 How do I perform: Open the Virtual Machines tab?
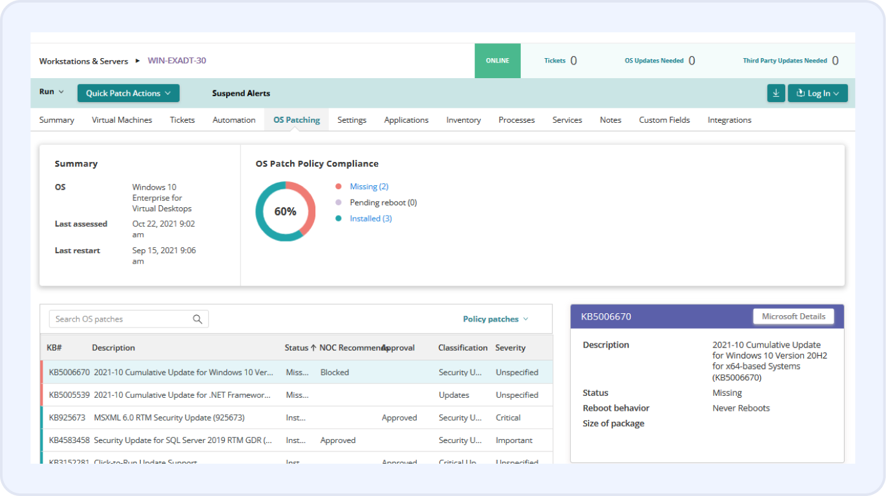point(122,120)
